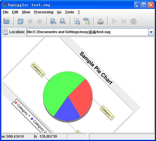Image resolution: width=156 pixels, height=141 pixels.
Task: Click the red Category 1 pie slice
Action: (82, 98)
